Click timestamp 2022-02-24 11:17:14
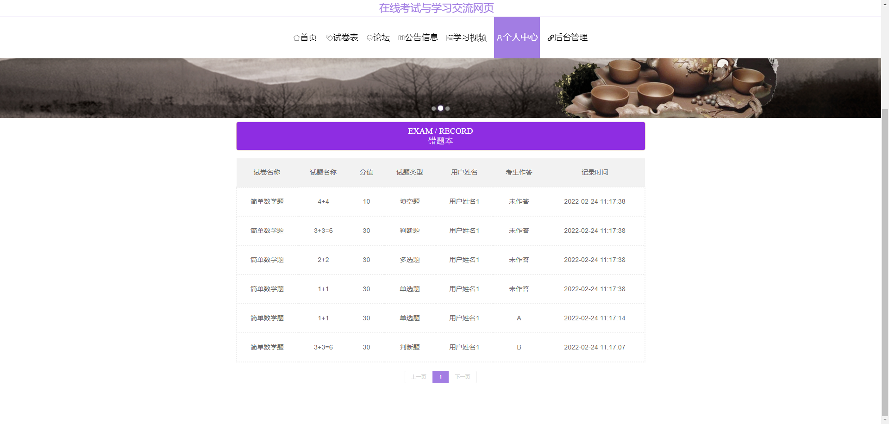Image resolution: width=889 pixels, height=424 pixels. click(595, 318)
